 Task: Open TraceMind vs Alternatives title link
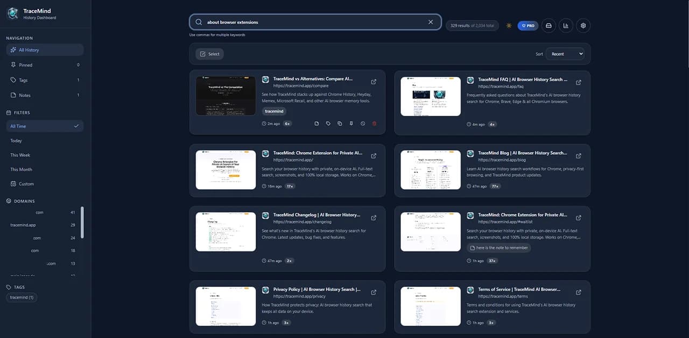click(313, 79)
